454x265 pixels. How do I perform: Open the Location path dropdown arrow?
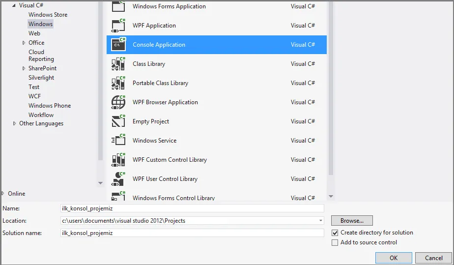320,221
